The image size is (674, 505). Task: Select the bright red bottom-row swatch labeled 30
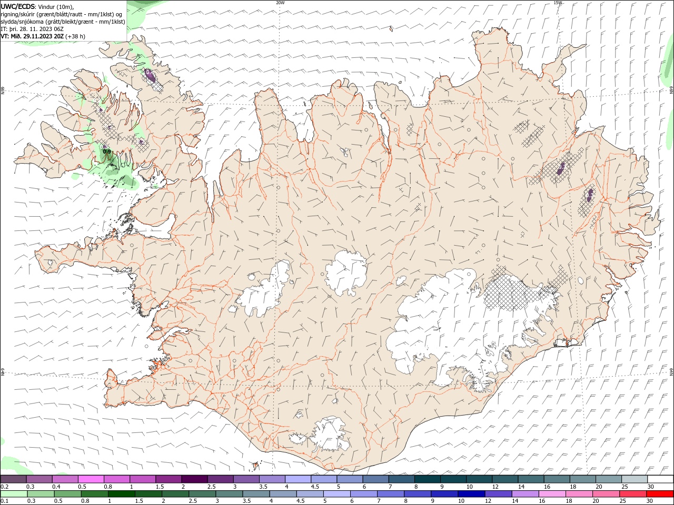point(659,494)
